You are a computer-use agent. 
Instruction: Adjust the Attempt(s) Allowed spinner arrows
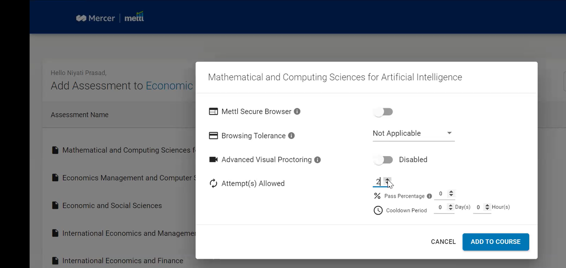pyautogui.click(x=387, y=181)
